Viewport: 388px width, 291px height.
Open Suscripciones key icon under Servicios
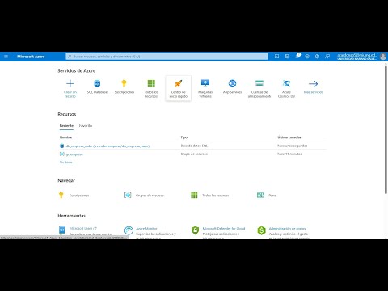pos(124,86)
